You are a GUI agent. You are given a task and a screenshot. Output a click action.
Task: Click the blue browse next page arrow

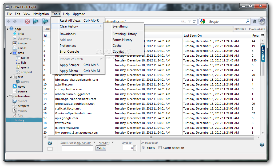36,21
